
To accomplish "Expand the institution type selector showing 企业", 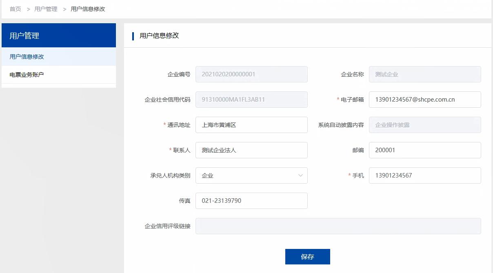I will click(x=251, y=175).
